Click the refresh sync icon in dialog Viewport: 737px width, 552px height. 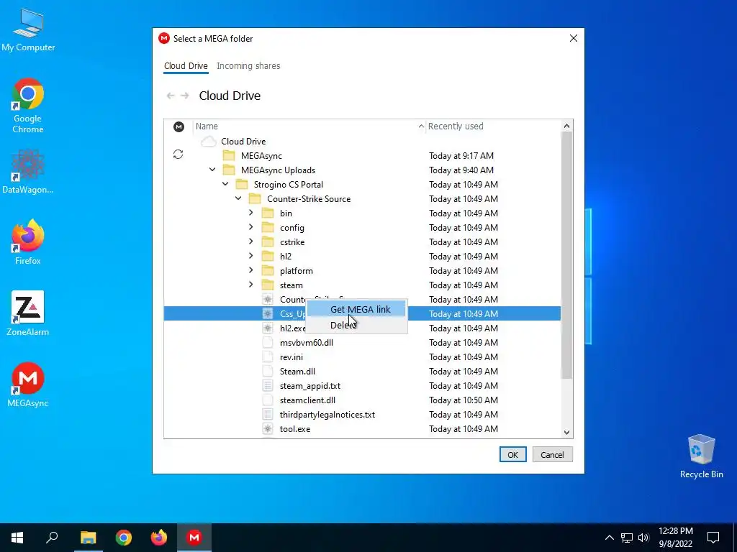[x=178, y=155]
